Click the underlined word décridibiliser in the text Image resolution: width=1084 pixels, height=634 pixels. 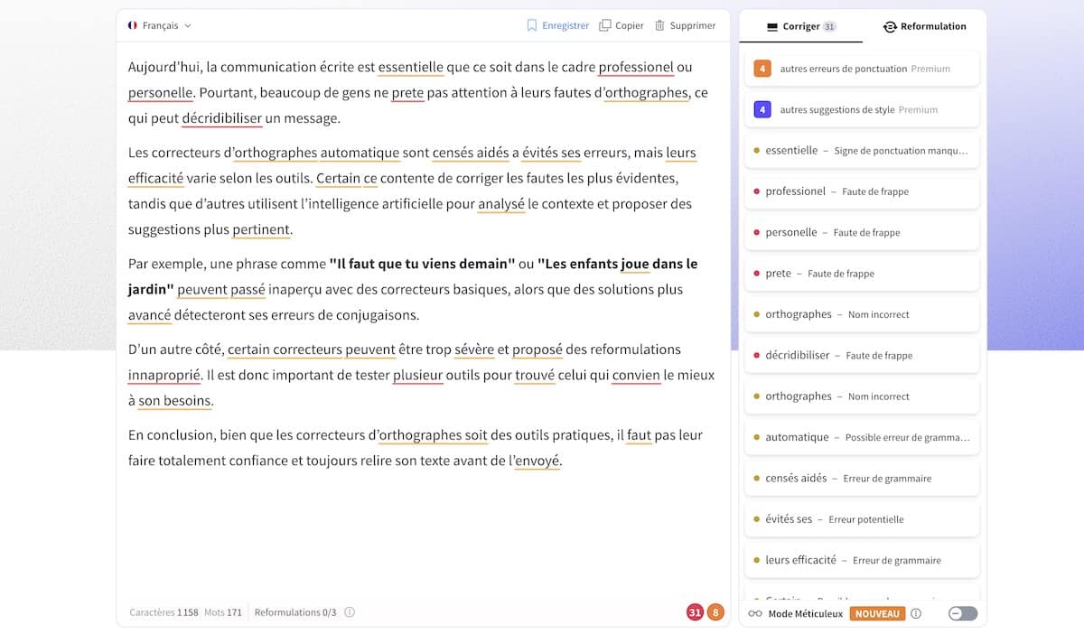(222, 118)
